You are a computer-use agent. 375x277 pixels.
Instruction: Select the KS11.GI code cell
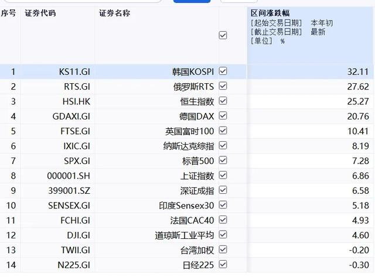point(57,71)
